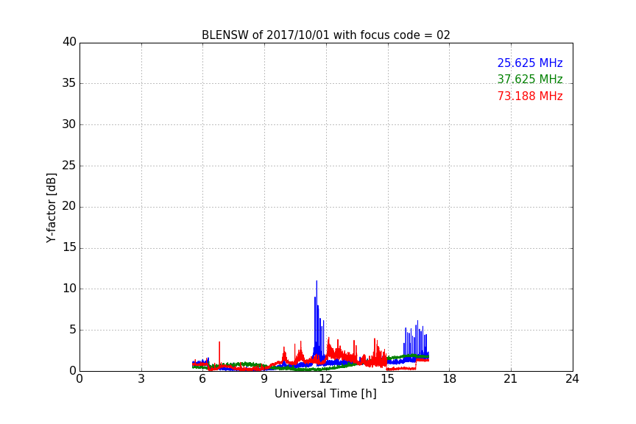
Task: Click the x-axis tick label '18'
Action: 450,379
